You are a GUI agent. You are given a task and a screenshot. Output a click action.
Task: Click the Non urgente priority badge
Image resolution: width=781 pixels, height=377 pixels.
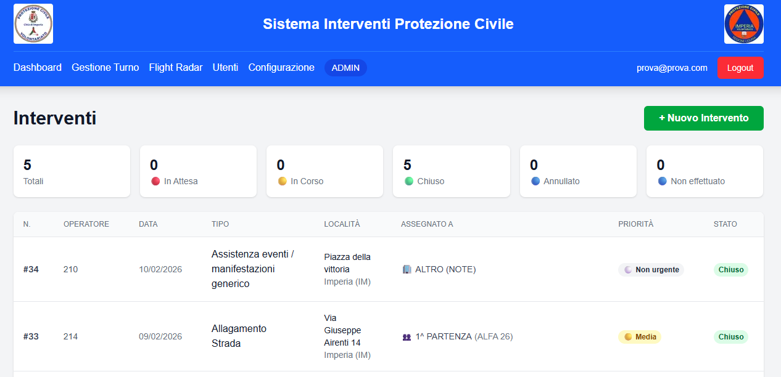pyautogui.click(x=651, y=269)
